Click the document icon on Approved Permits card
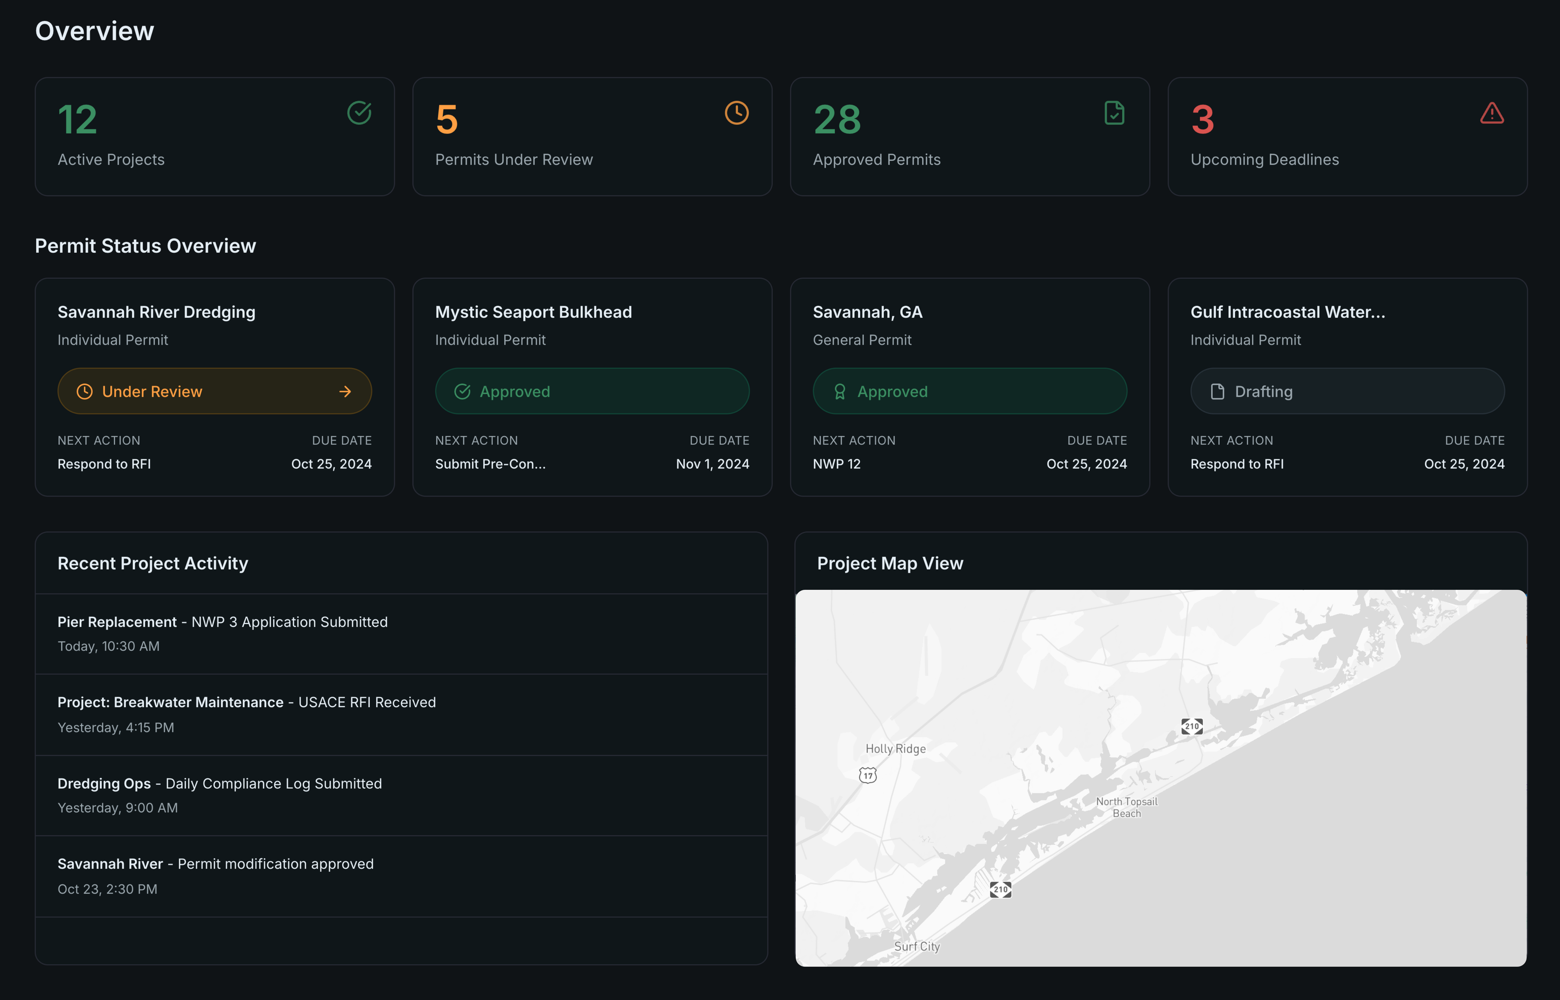 point(1115,112)
